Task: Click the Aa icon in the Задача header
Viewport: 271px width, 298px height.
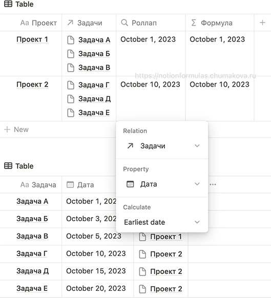Action: [25, 185]
